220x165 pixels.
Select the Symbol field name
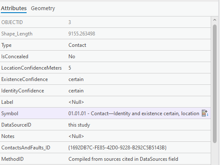[10, 114]
